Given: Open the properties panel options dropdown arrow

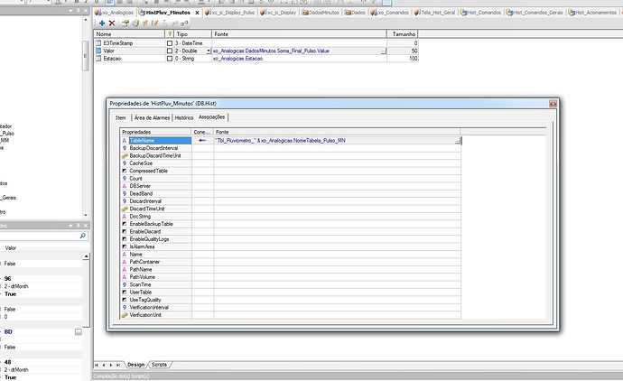Looking at the screenshot, I should pyautogui.click(x=70, y=226).
